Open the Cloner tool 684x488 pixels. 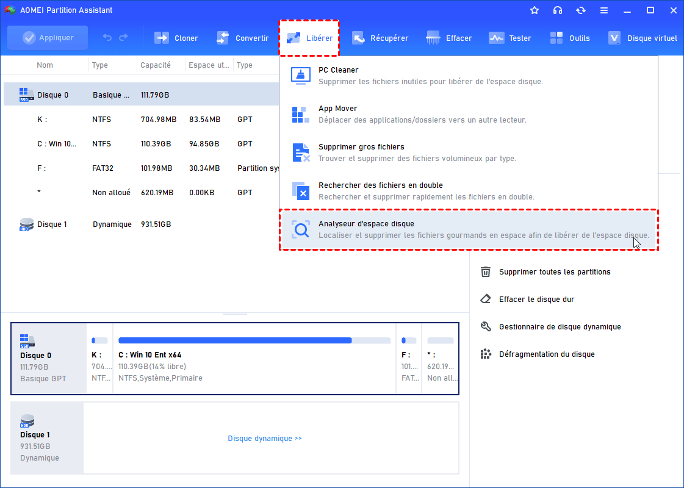pyautogui.click(x=176, y=38)
